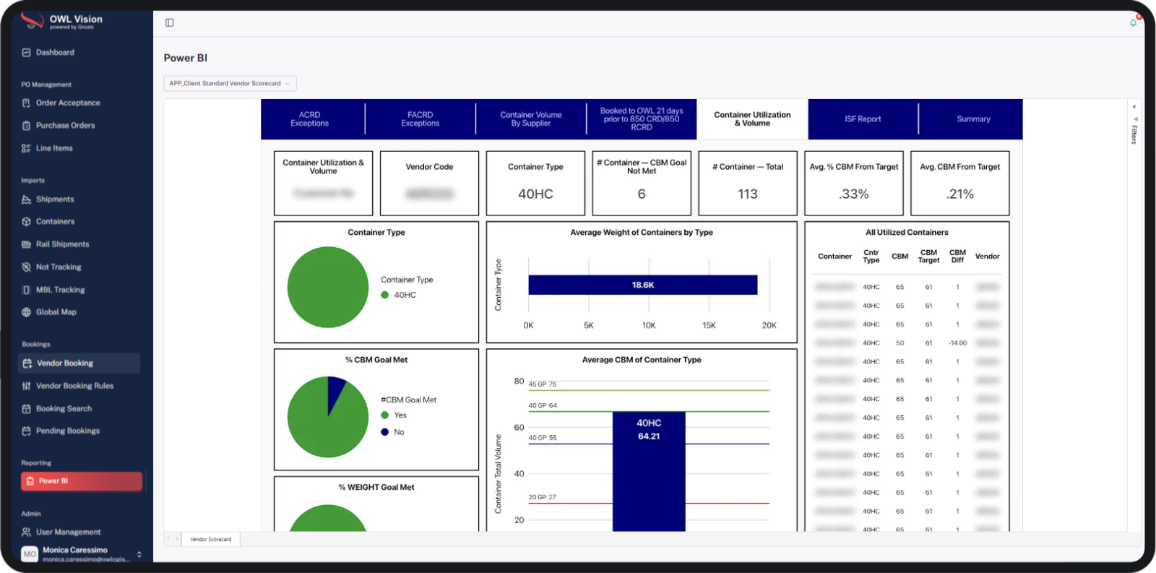This screenshot has width=1156, height=573.
Task: Open the notifications bell
Action: [1134, 22]
